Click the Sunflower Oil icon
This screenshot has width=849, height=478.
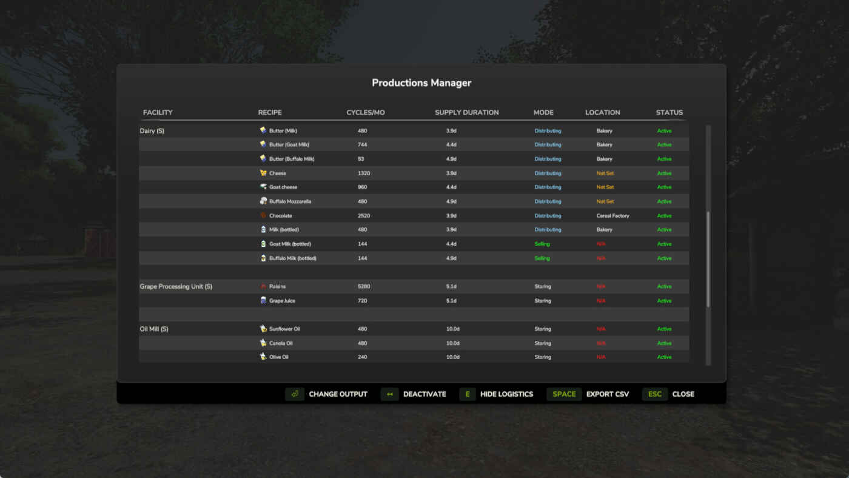tap(263, 329)
